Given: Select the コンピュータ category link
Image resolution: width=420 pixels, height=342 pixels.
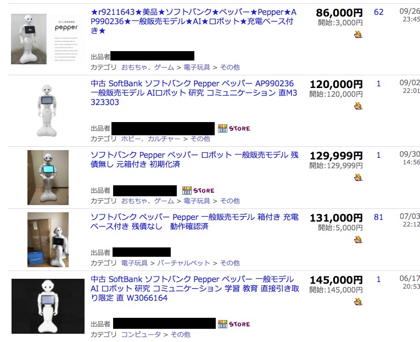Looking at the screenshot, I should pos(141,334).
